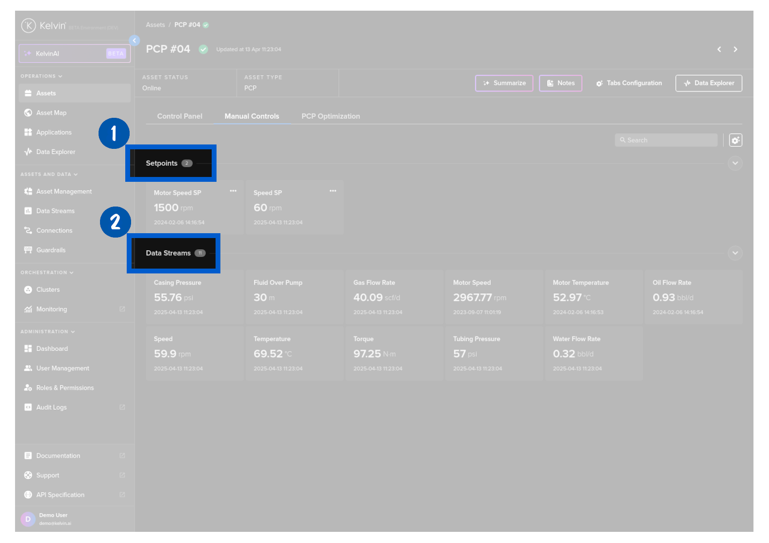
Task: Open Motor Speed SP options menu
Action: coord(233,191)
